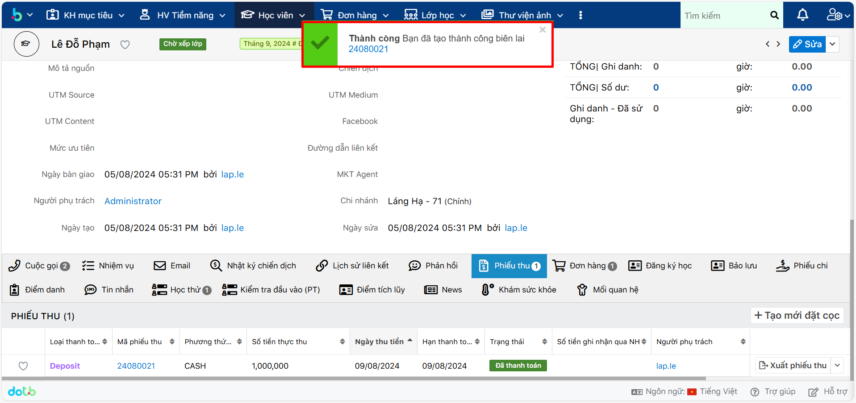Open the user settings gear icon

(834, 15)
